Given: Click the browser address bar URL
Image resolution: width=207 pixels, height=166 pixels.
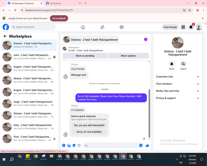Looking at the screenshot, I should pyautogui.click(x=49, y=10).
